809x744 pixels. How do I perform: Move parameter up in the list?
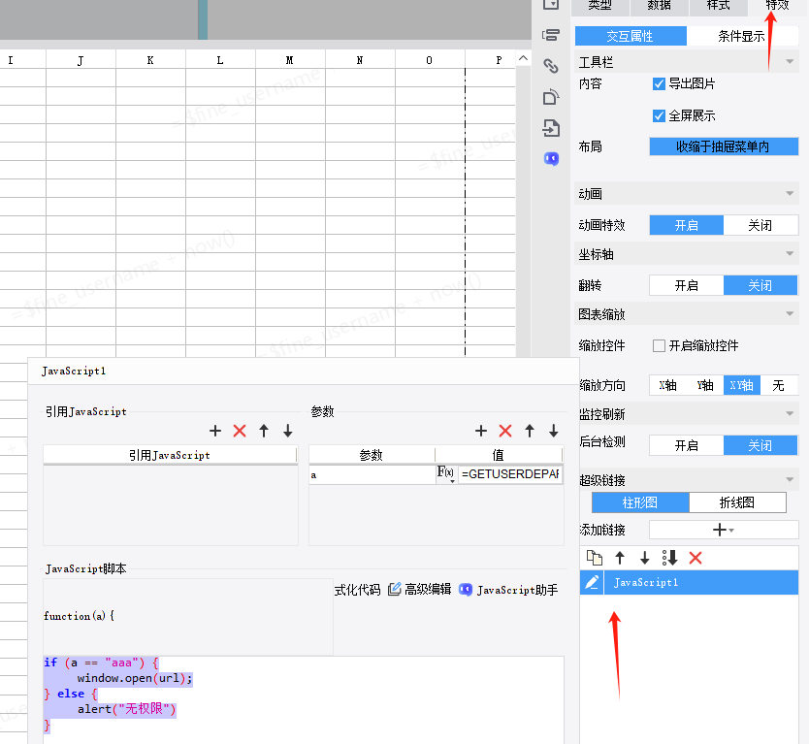530,431
